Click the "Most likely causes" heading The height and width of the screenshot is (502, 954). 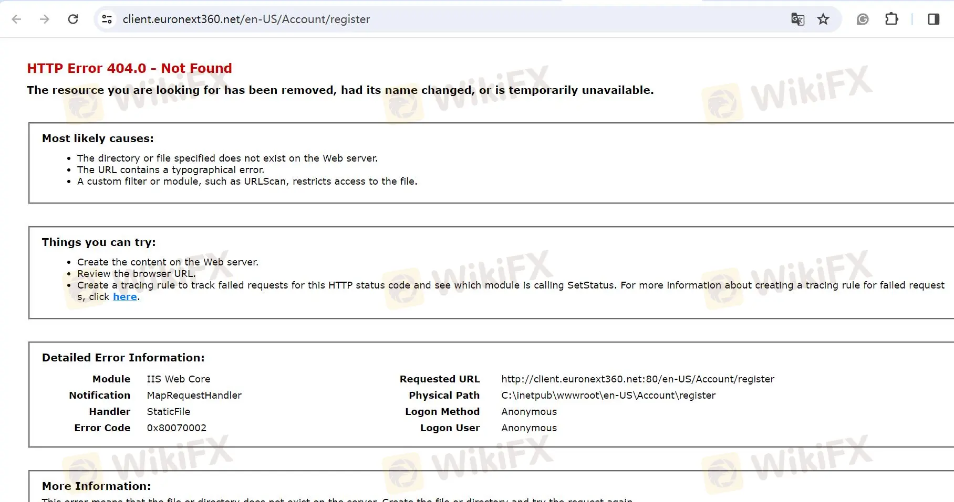pyautogui.click(x=98, y=138)
